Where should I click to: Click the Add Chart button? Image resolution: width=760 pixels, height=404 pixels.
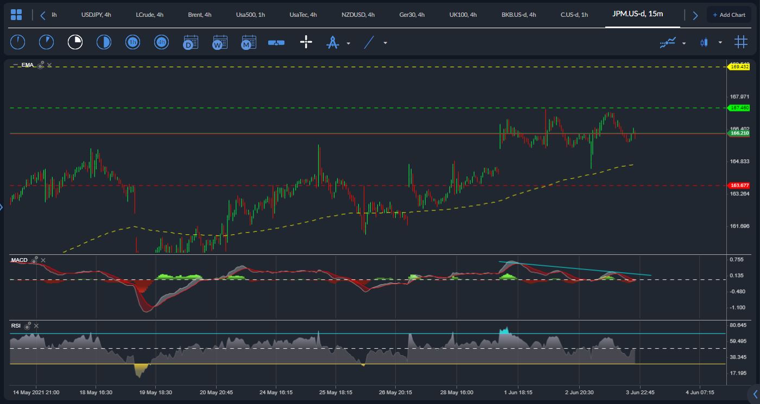click(729, 15)
